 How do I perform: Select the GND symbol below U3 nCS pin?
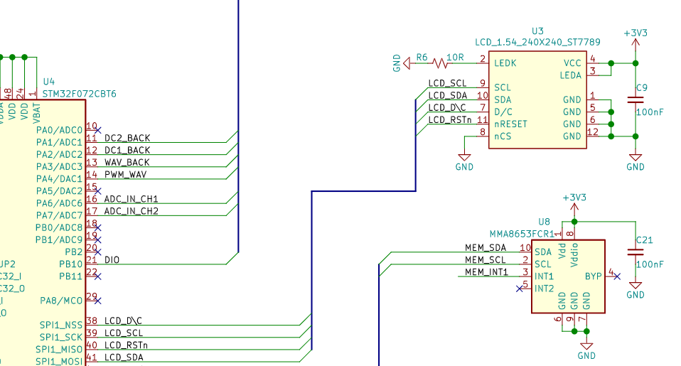464,162
